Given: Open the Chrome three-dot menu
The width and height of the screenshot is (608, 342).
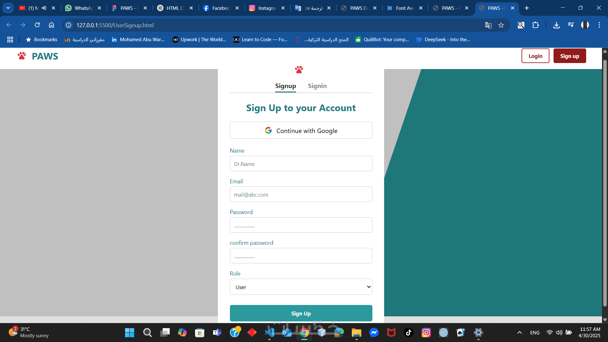Looking at the screenshot, I should (599, 25).
